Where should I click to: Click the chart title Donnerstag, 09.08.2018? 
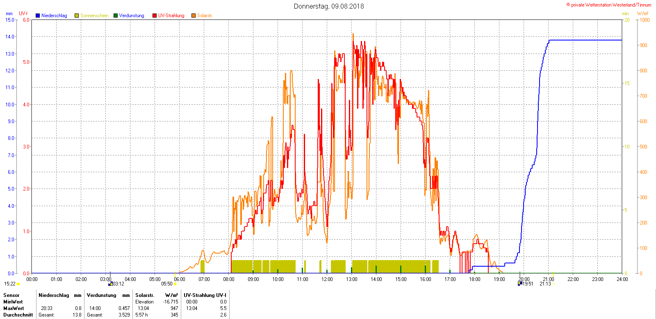(329, 6)
